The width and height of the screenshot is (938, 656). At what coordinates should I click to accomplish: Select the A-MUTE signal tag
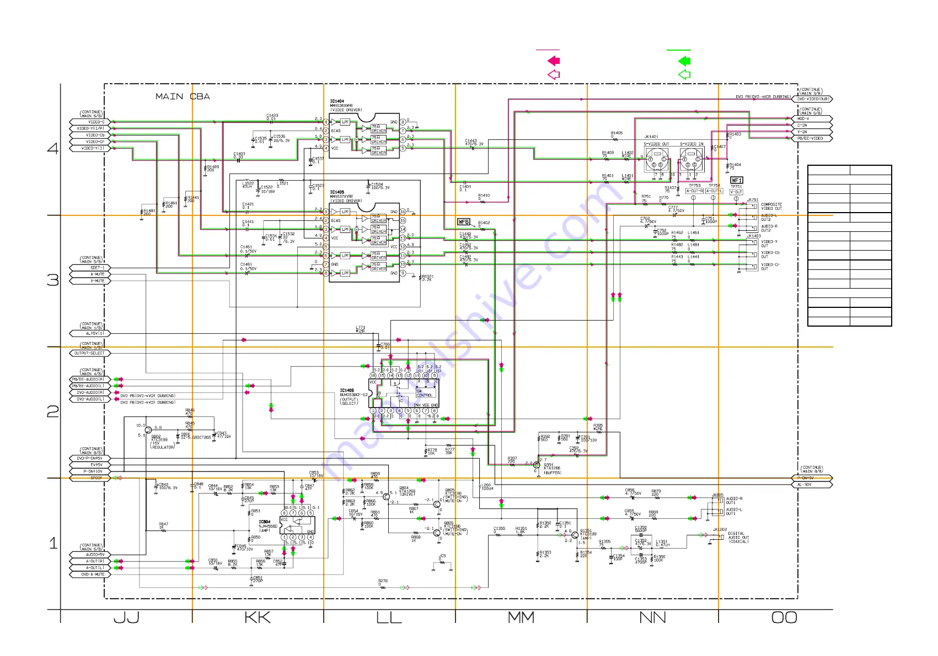90,274
